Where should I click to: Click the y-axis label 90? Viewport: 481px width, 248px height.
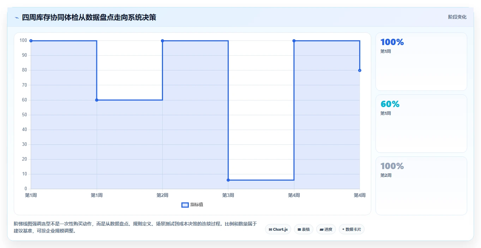(x=24, y=55)
